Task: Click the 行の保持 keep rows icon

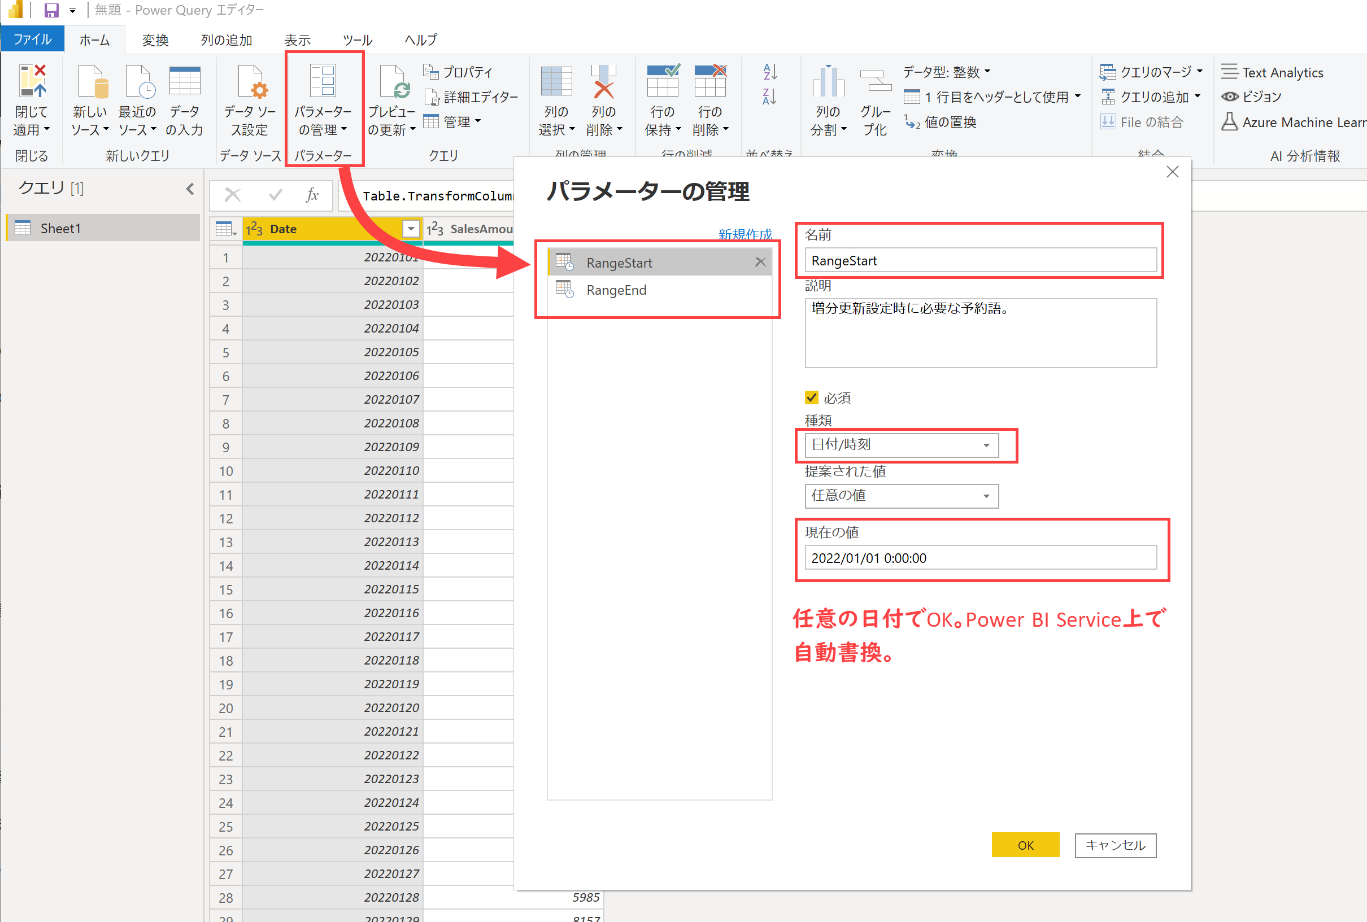Action: tap(663, 82)
